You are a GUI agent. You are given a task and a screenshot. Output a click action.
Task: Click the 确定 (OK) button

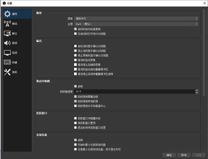(169, 155)
